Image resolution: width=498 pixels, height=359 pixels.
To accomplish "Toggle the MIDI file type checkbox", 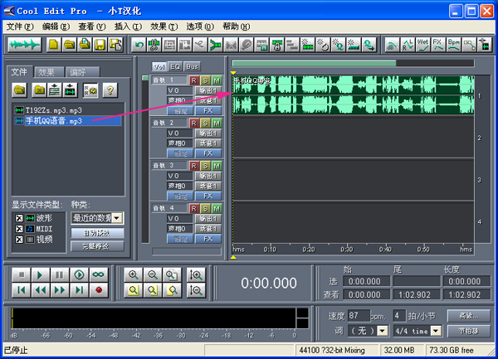I will (19, 229).
